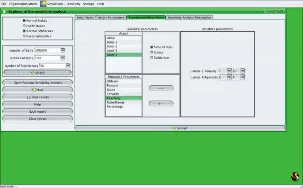Open the number of Steps dropdown
Viewport: 303px width, 188px height.
(63, 50)
